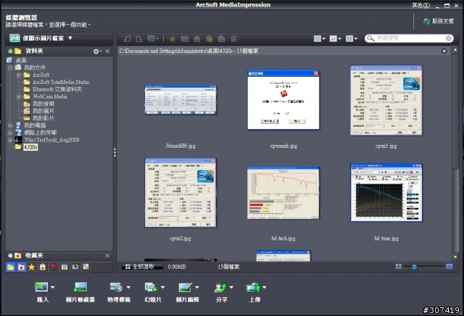Image resolution: width=464 pixels, height=316 pixels.
Task: Click the 圖片編輯 photo edit icon
Action: pos(186,287)
